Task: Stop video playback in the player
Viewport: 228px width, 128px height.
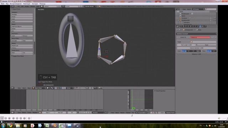Action: [10, 118]
